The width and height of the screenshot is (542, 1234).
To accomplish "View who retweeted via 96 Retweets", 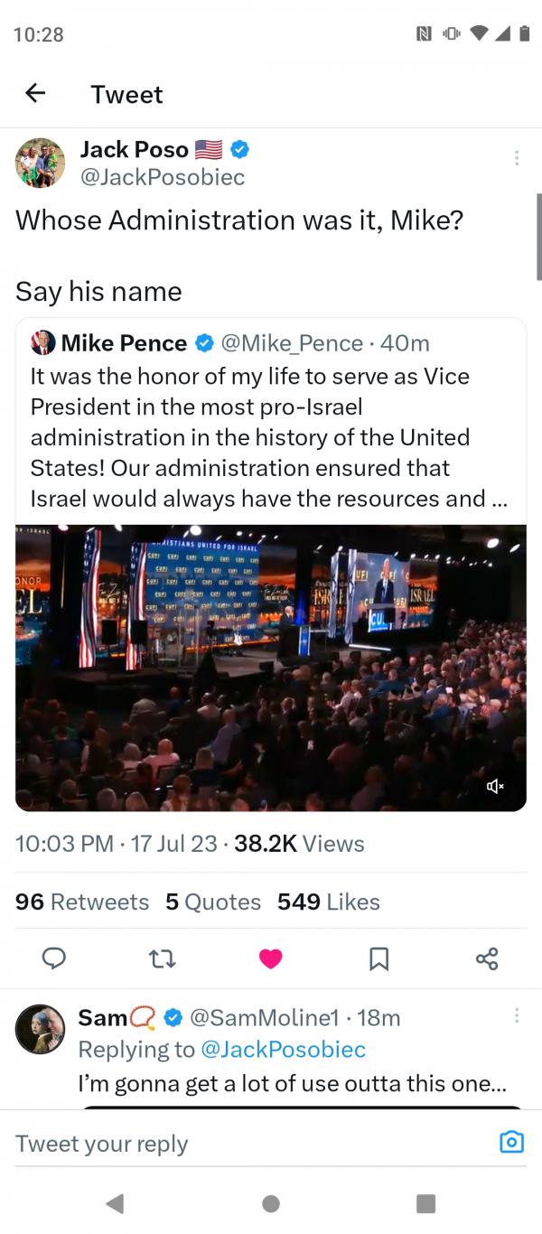I will 81,901.
